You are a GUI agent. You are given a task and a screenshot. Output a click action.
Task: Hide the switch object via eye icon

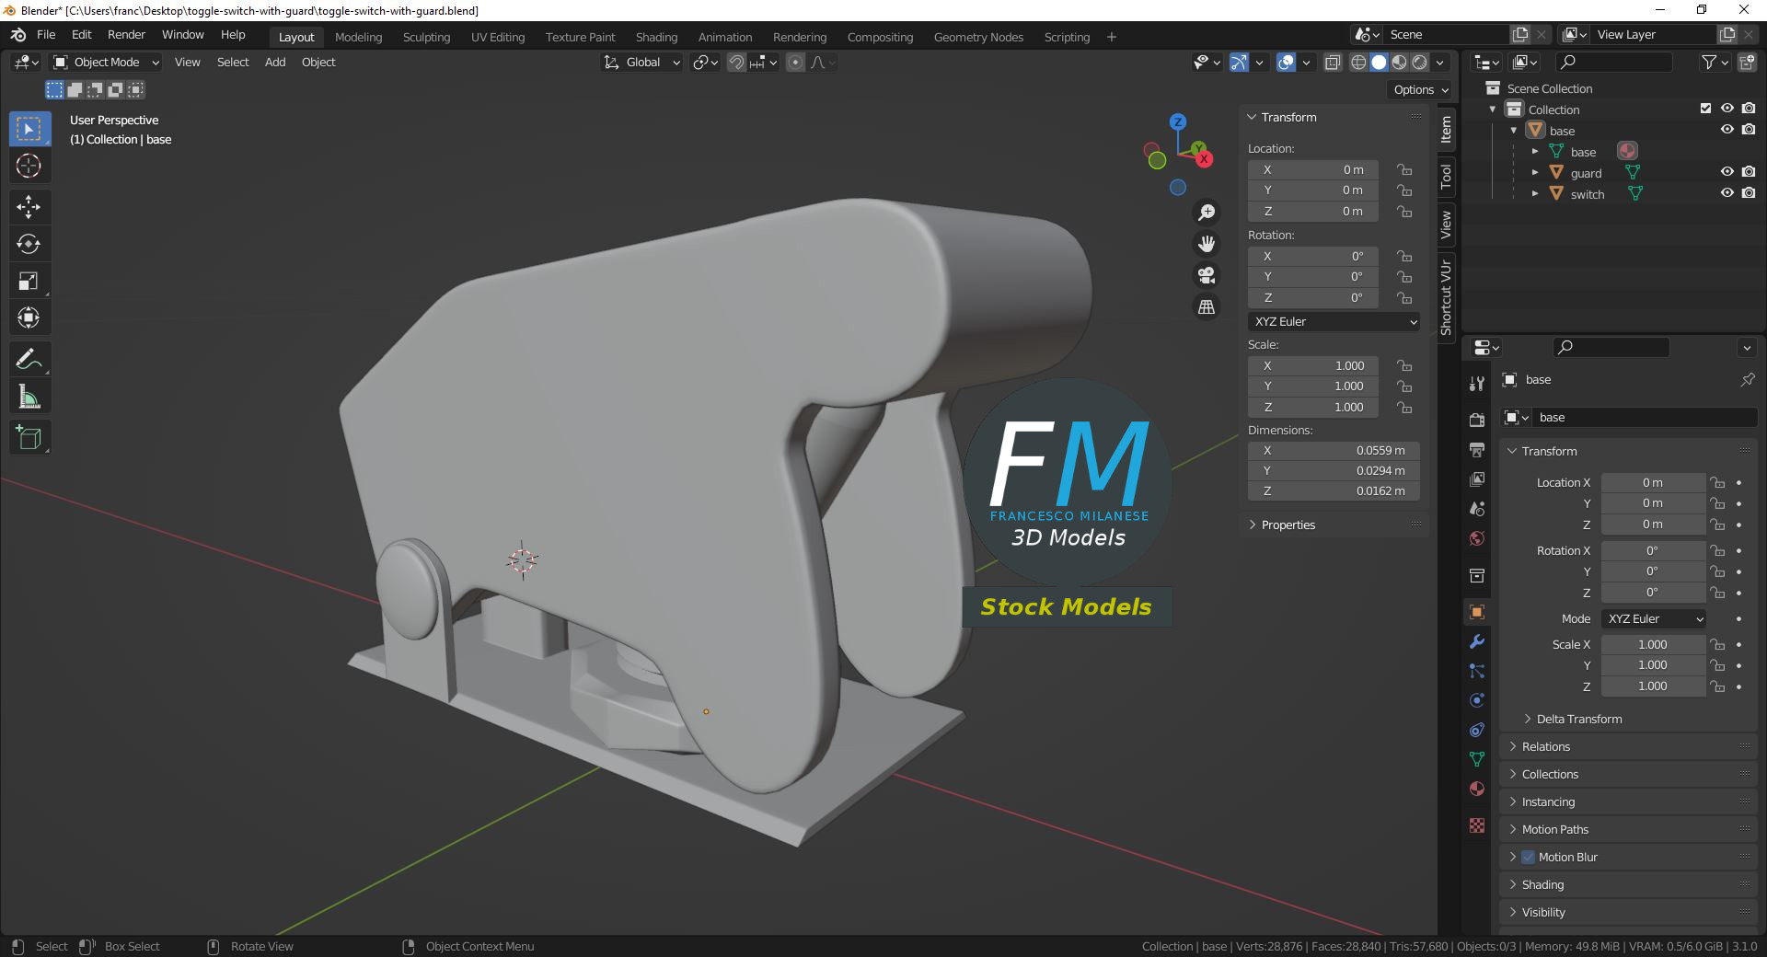(1727, 193)
